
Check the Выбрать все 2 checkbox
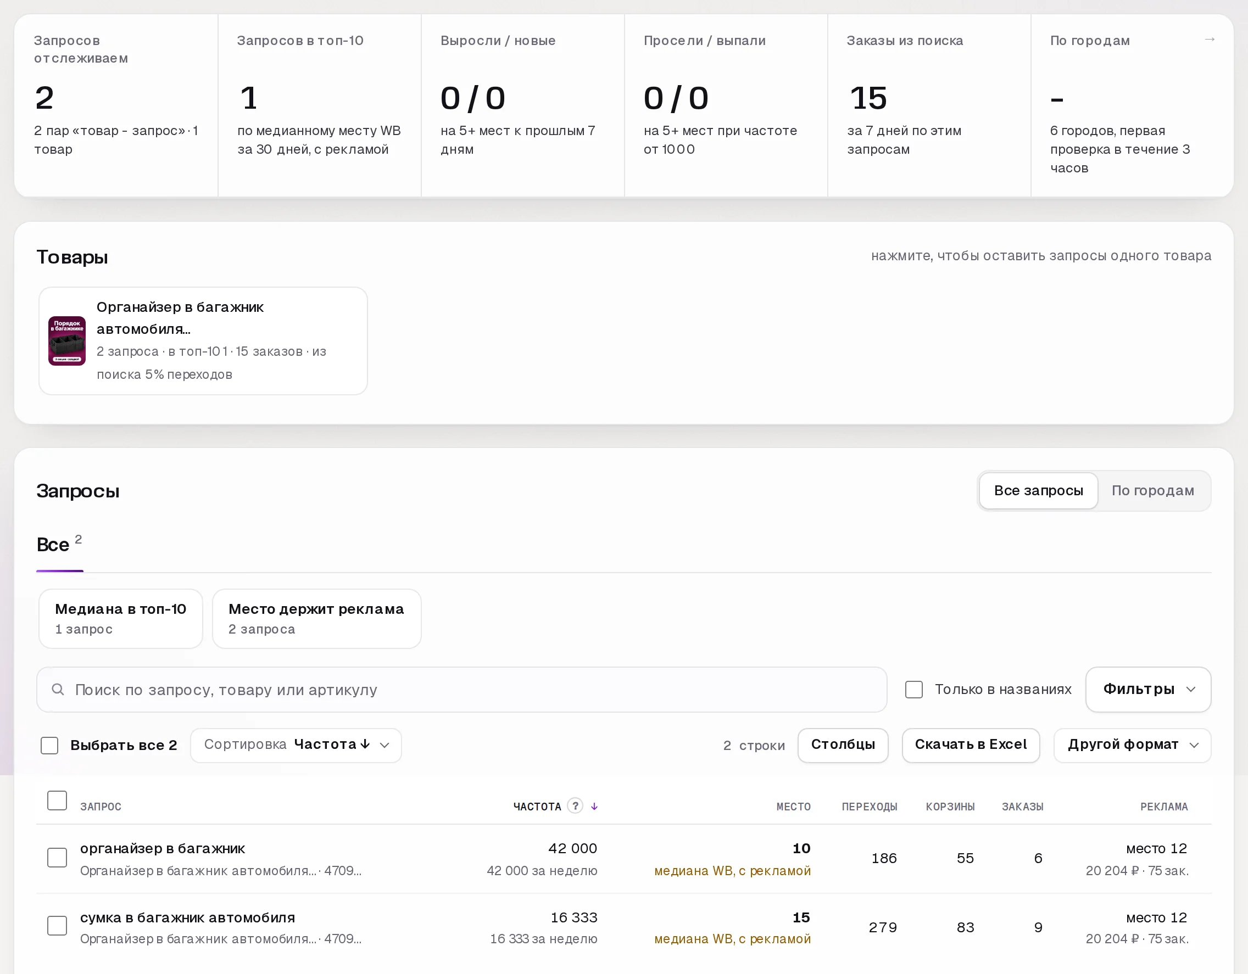[x=50, y=745]
